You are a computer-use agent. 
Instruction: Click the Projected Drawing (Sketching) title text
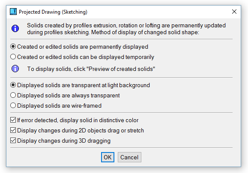tap(53, 12)
